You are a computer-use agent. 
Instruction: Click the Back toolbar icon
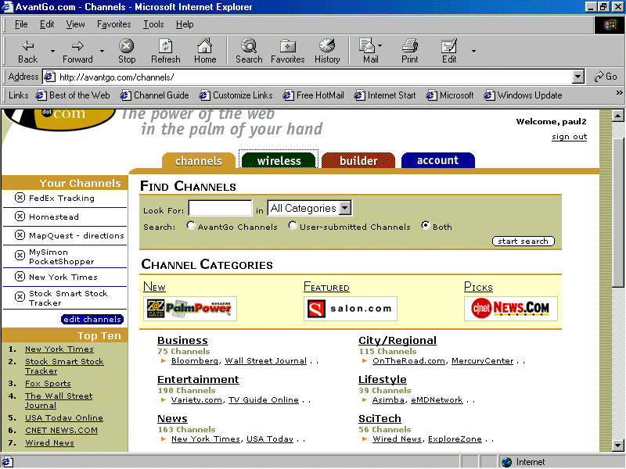pos(27,46)
